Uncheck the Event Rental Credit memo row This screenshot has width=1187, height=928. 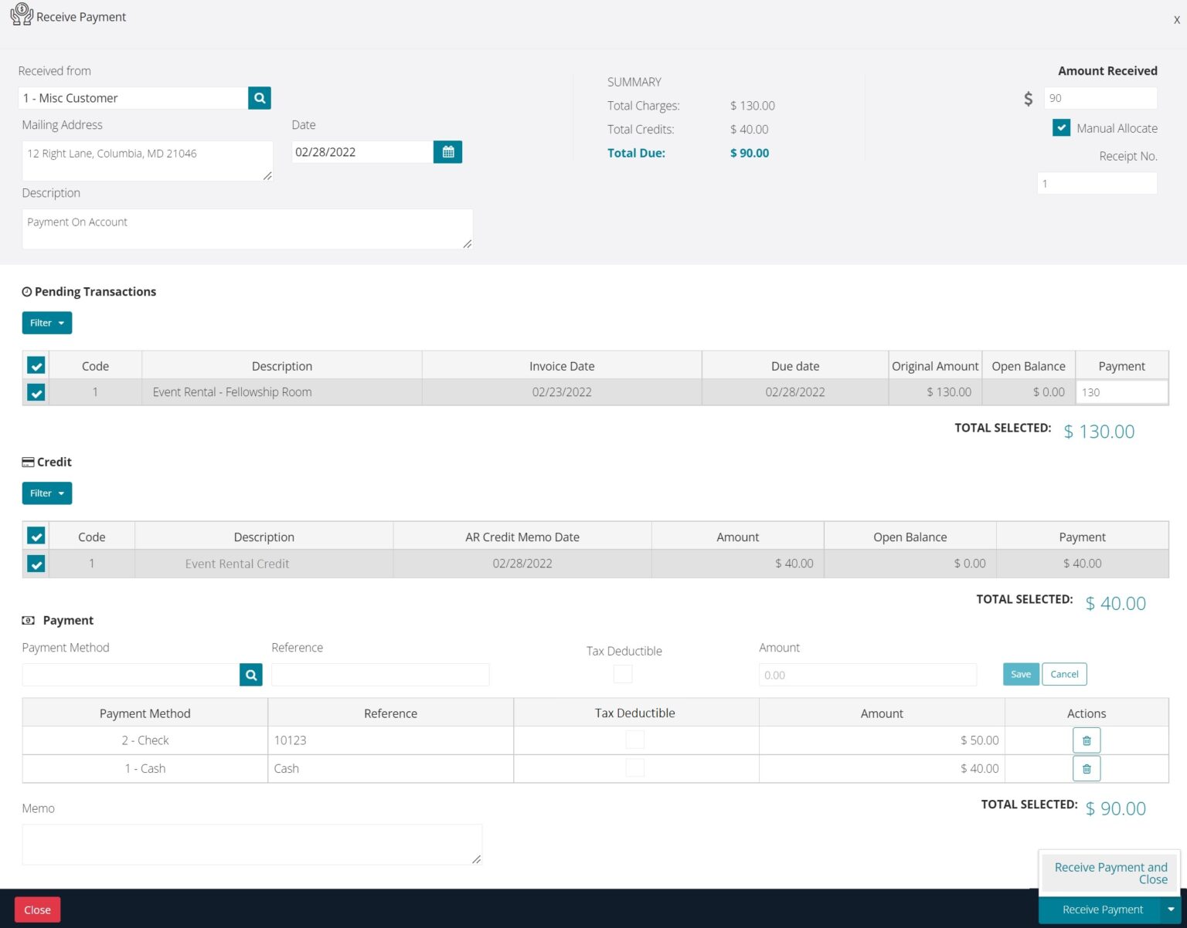point(36,564)
